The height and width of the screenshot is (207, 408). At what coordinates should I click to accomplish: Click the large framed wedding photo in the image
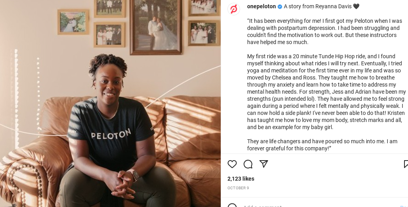156,27
